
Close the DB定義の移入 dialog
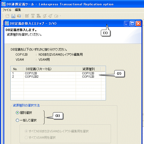coord(138,24)
